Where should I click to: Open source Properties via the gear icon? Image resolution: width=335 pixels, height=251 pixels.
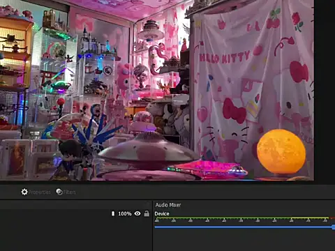tap(24, 192)
